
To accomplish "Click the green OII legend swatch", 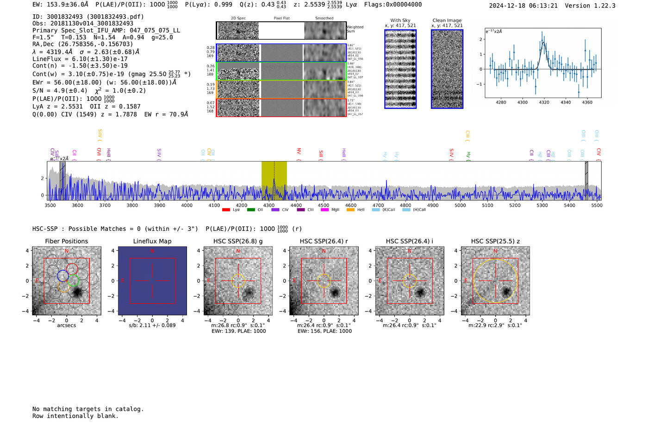I will click(x=251, y=210).
